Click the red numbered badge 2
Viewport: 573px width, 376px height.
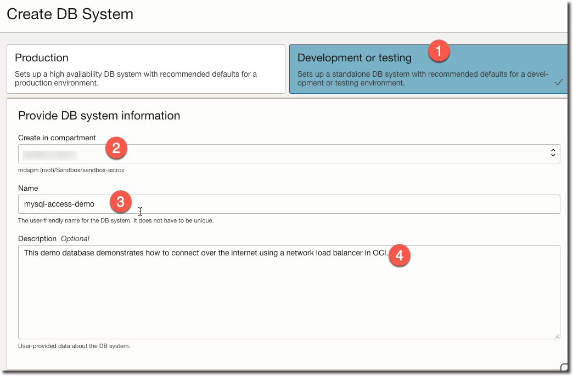116,147
